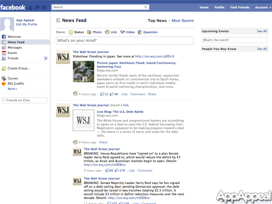The image size is (272, 204).
Task: Open Find Friends in top navigation
Action: pos(240,7)
